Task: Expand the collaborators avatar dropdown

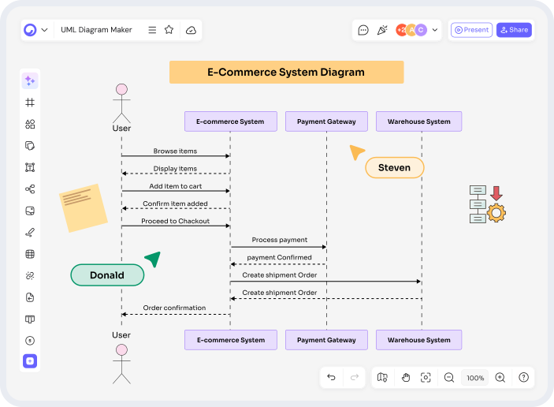Action: tap(435, 30)
